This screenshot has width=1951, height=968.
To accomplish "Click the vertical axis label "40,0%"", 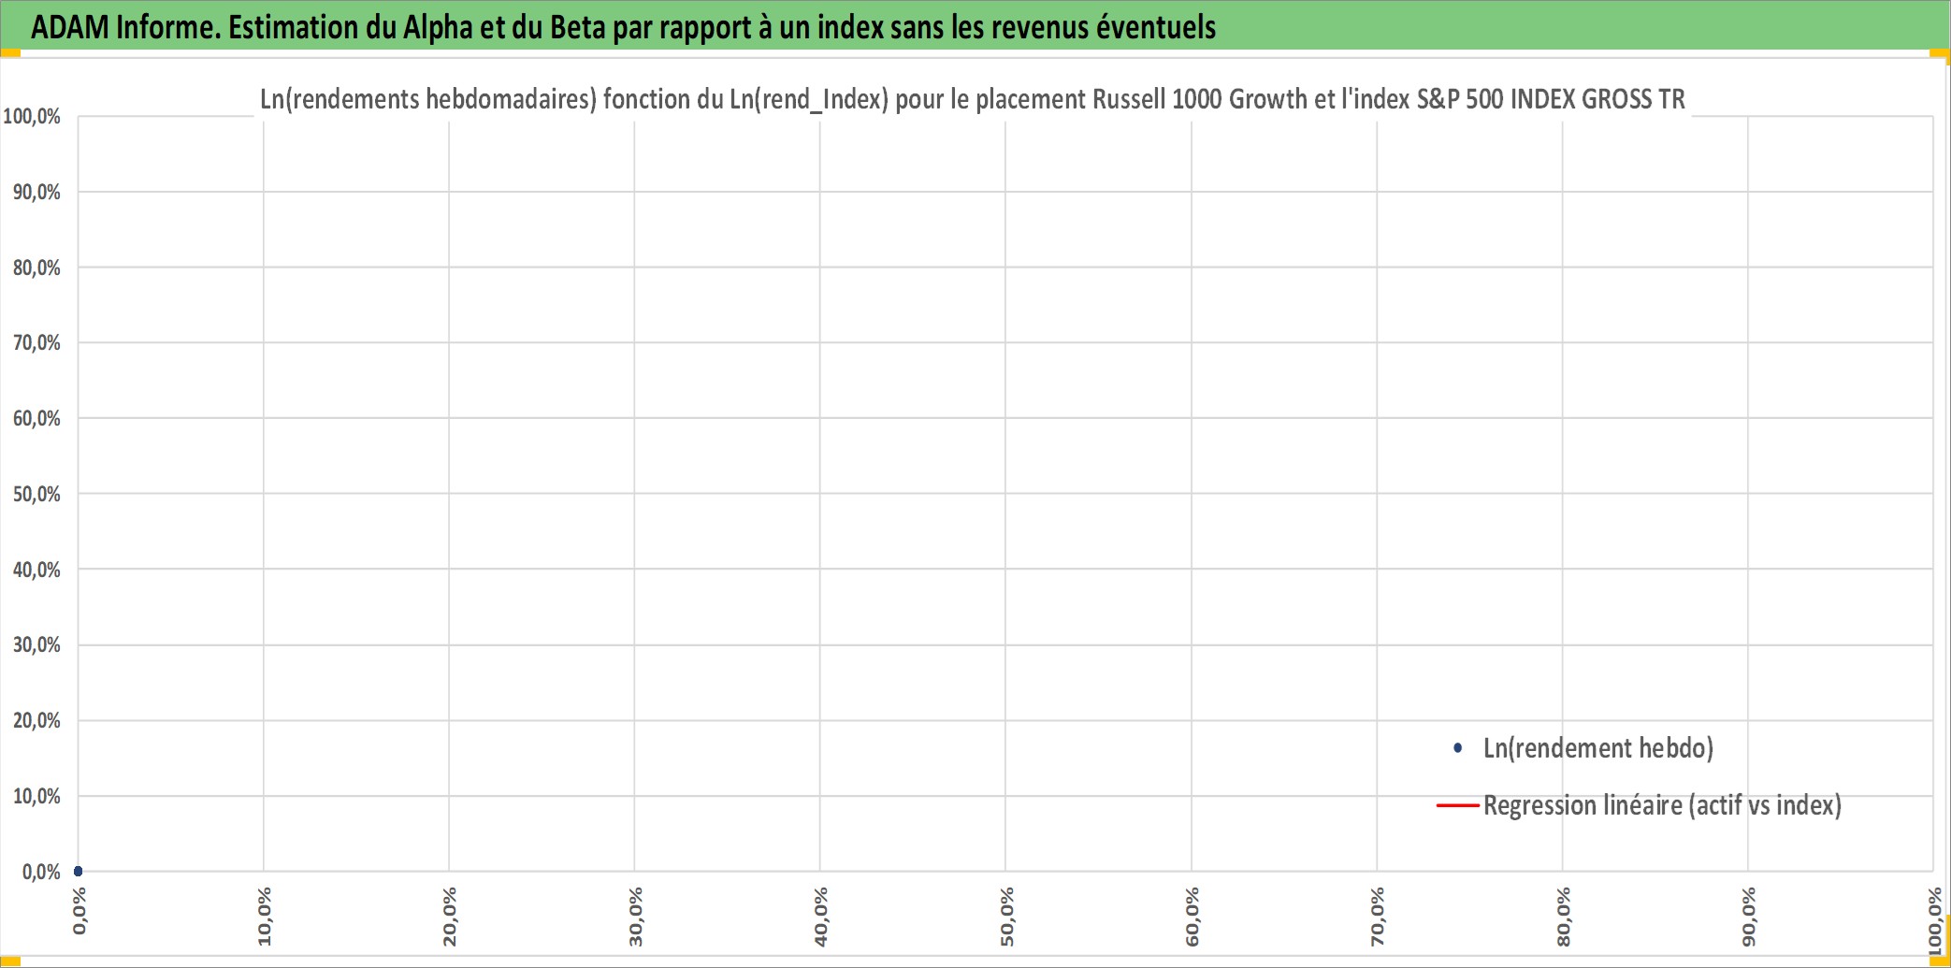I will coord(36,570).
